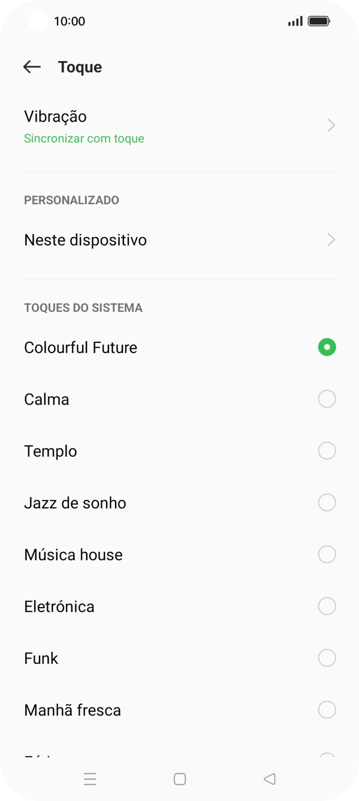This screenshot has height=801, width=359.
Task: Choose Jazz de sonho as ringtone
Action: pyautogui.click(x=179, y=502)
